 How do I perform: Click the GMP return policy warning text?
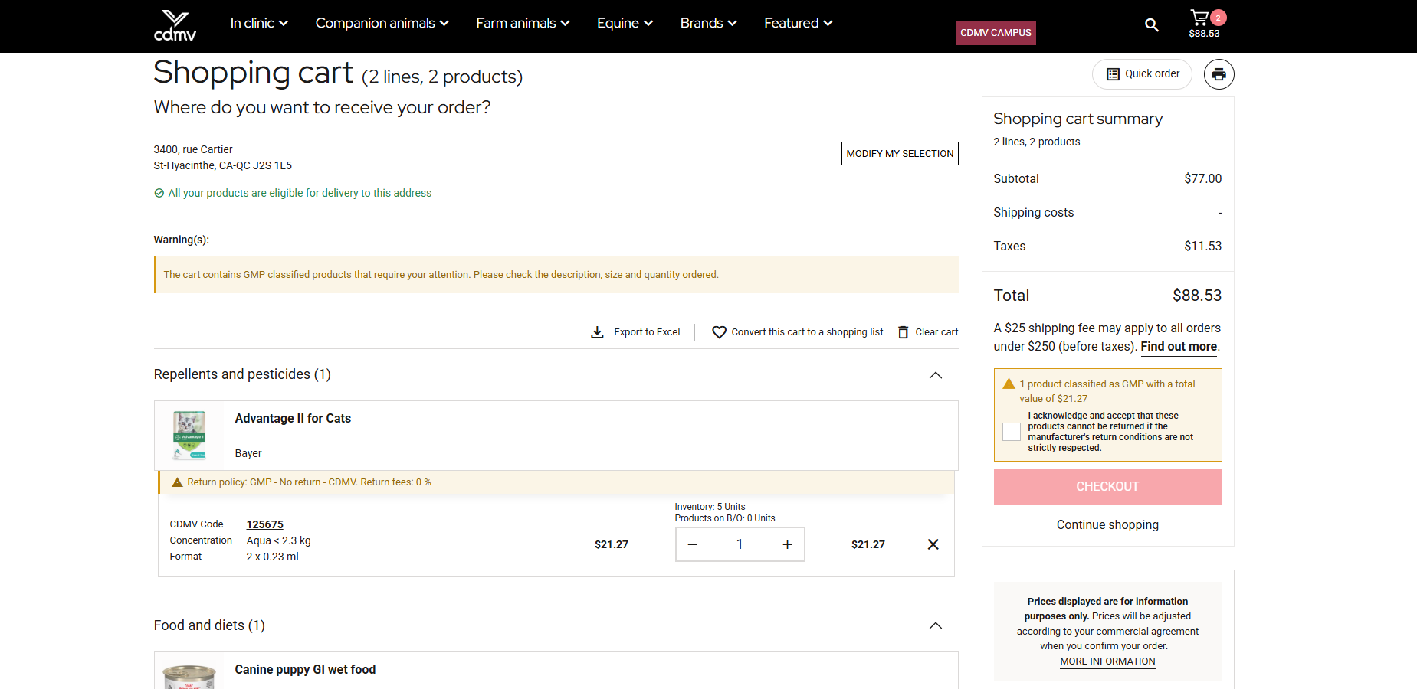[309, 482]
